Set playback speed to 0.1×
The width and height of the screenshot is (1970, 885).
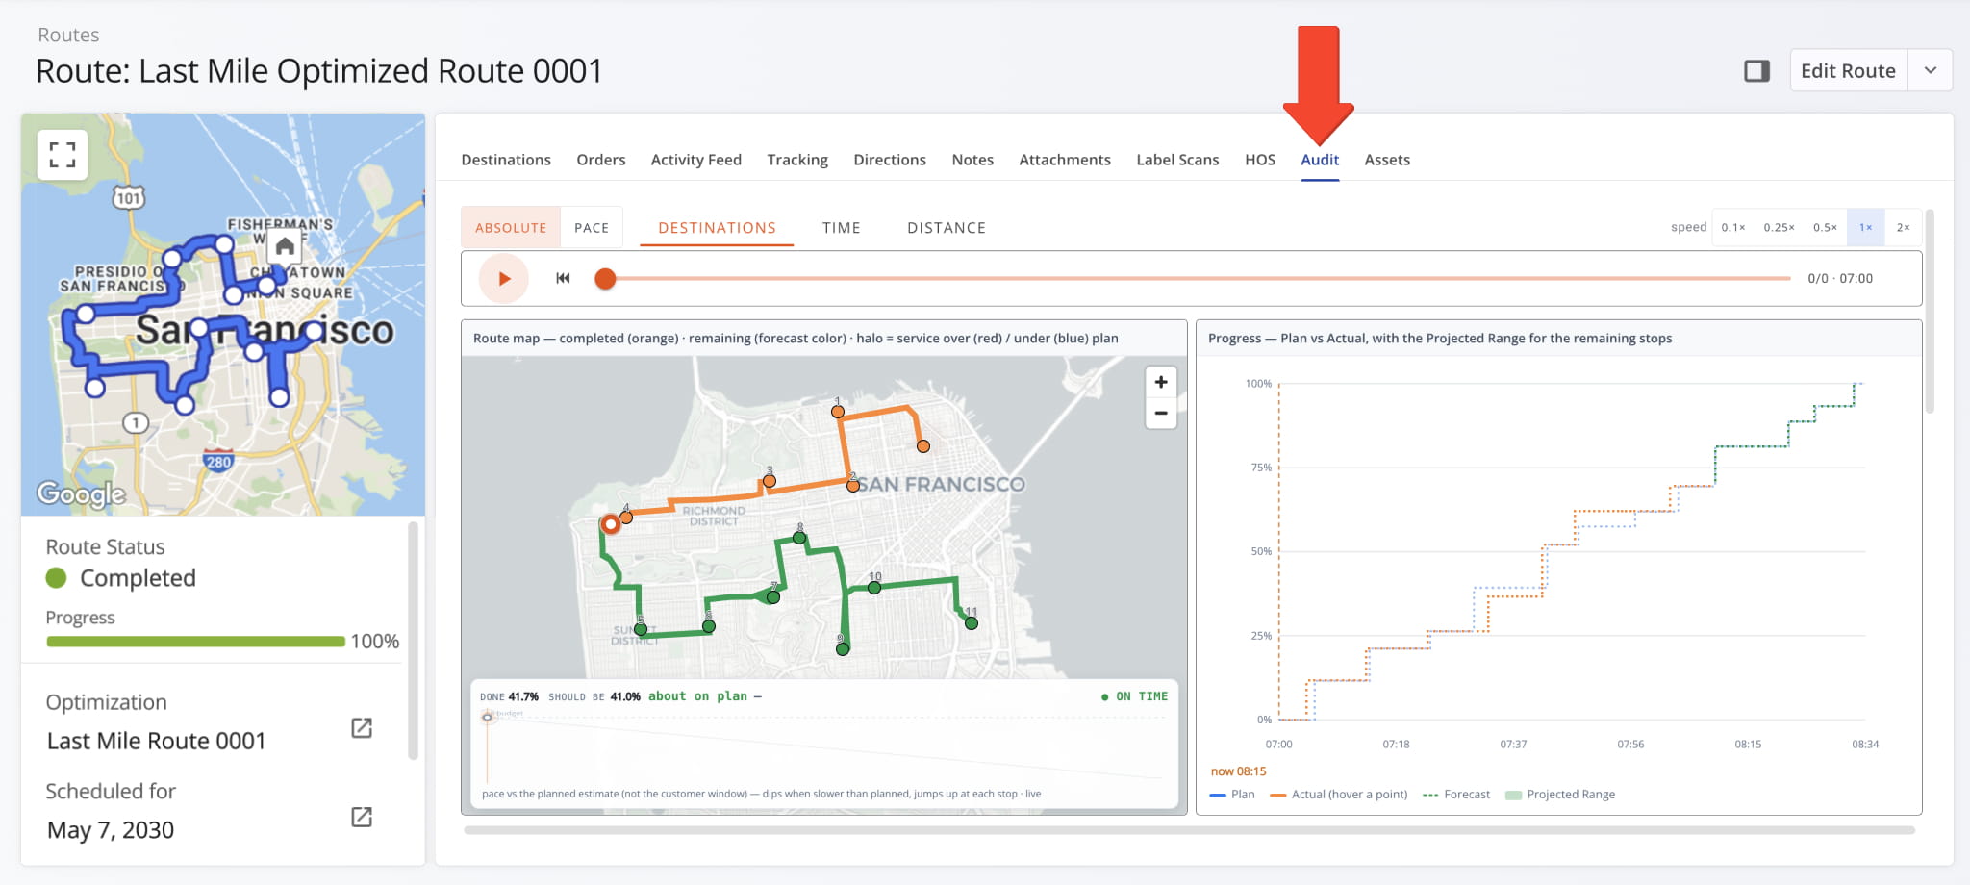(1733, 227)
